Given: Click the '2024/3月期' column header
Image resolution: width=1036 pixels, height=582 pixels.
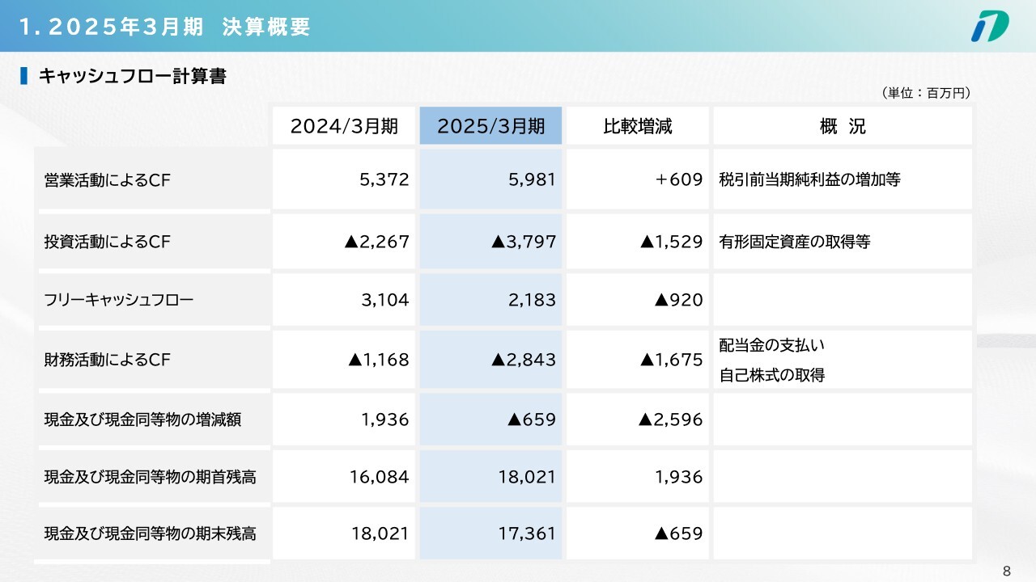Looking at the screenshot, I should click(344, 126).
